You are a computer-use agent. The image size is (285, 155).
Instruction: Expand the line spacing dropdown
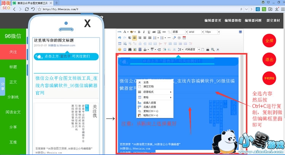(x=182, y=50)
